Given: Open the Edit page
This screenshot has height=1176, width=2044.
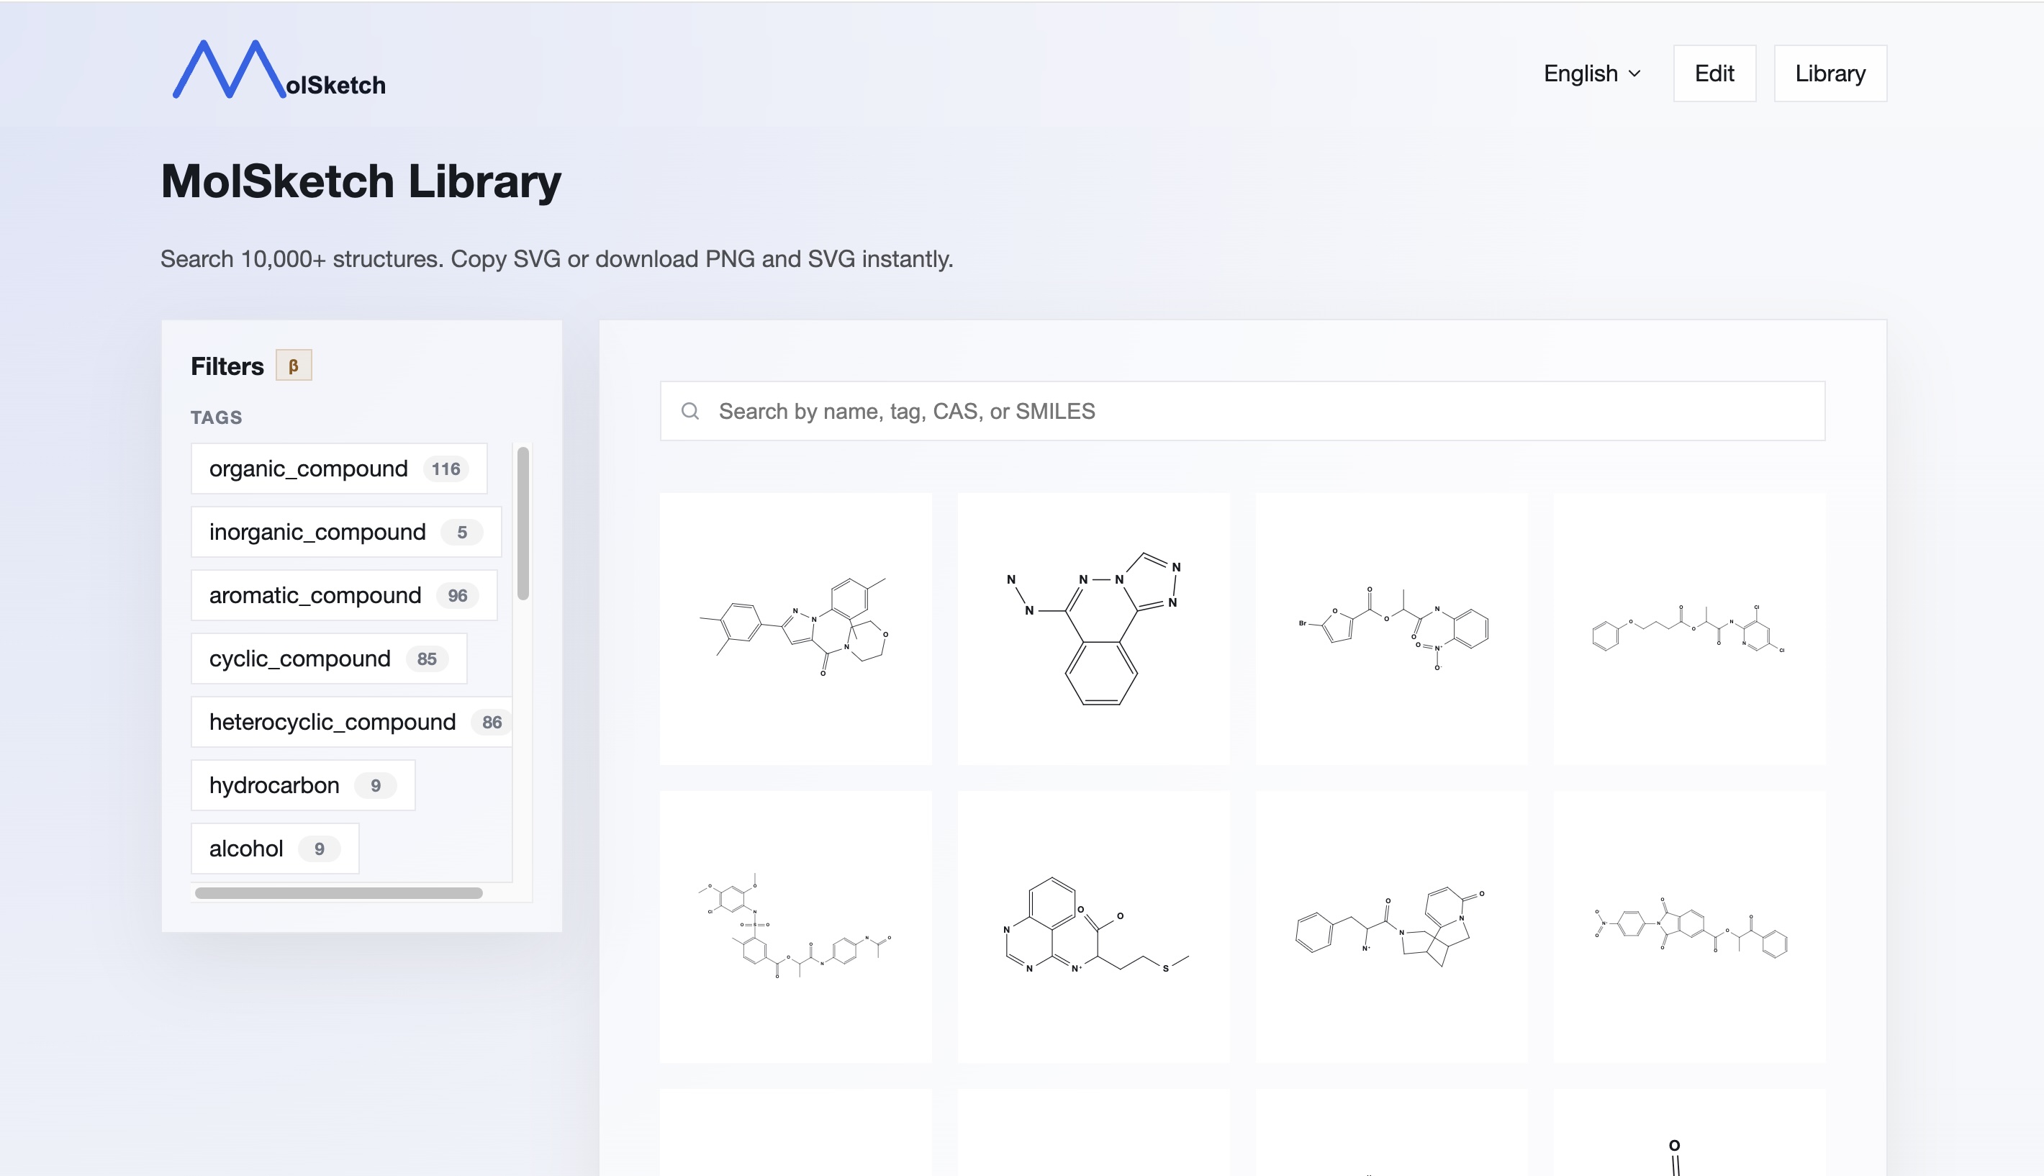Looking at the screenshot, I should point(1714,73).
